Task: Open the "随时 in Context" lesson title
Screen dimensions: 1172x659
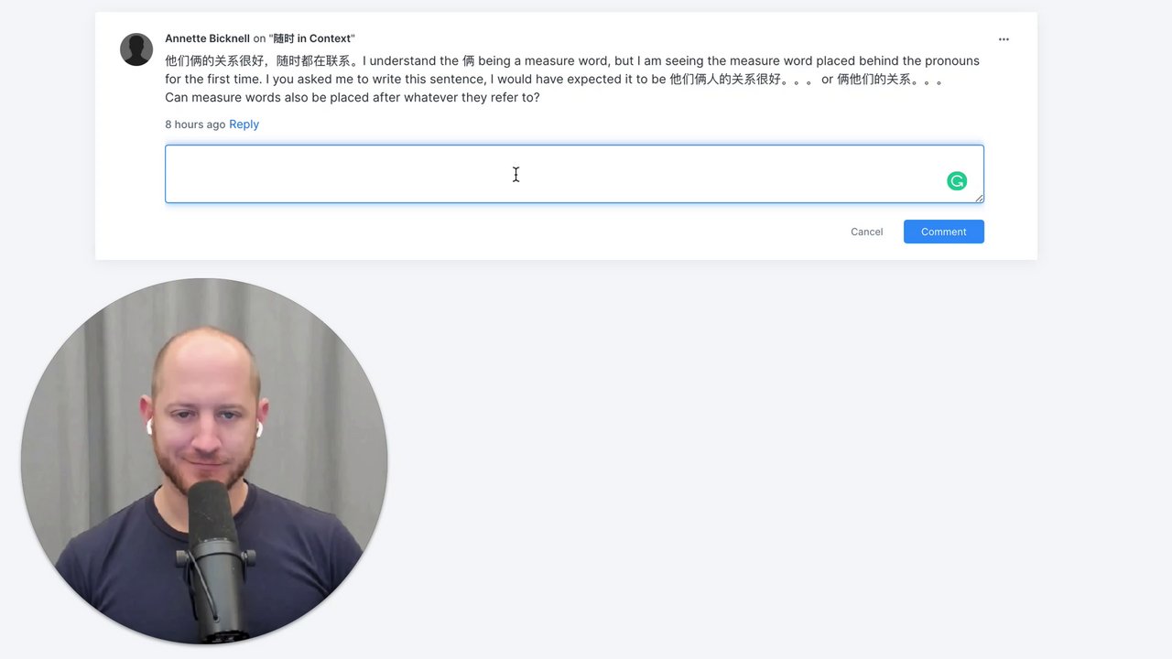Action: click(312, 38)
